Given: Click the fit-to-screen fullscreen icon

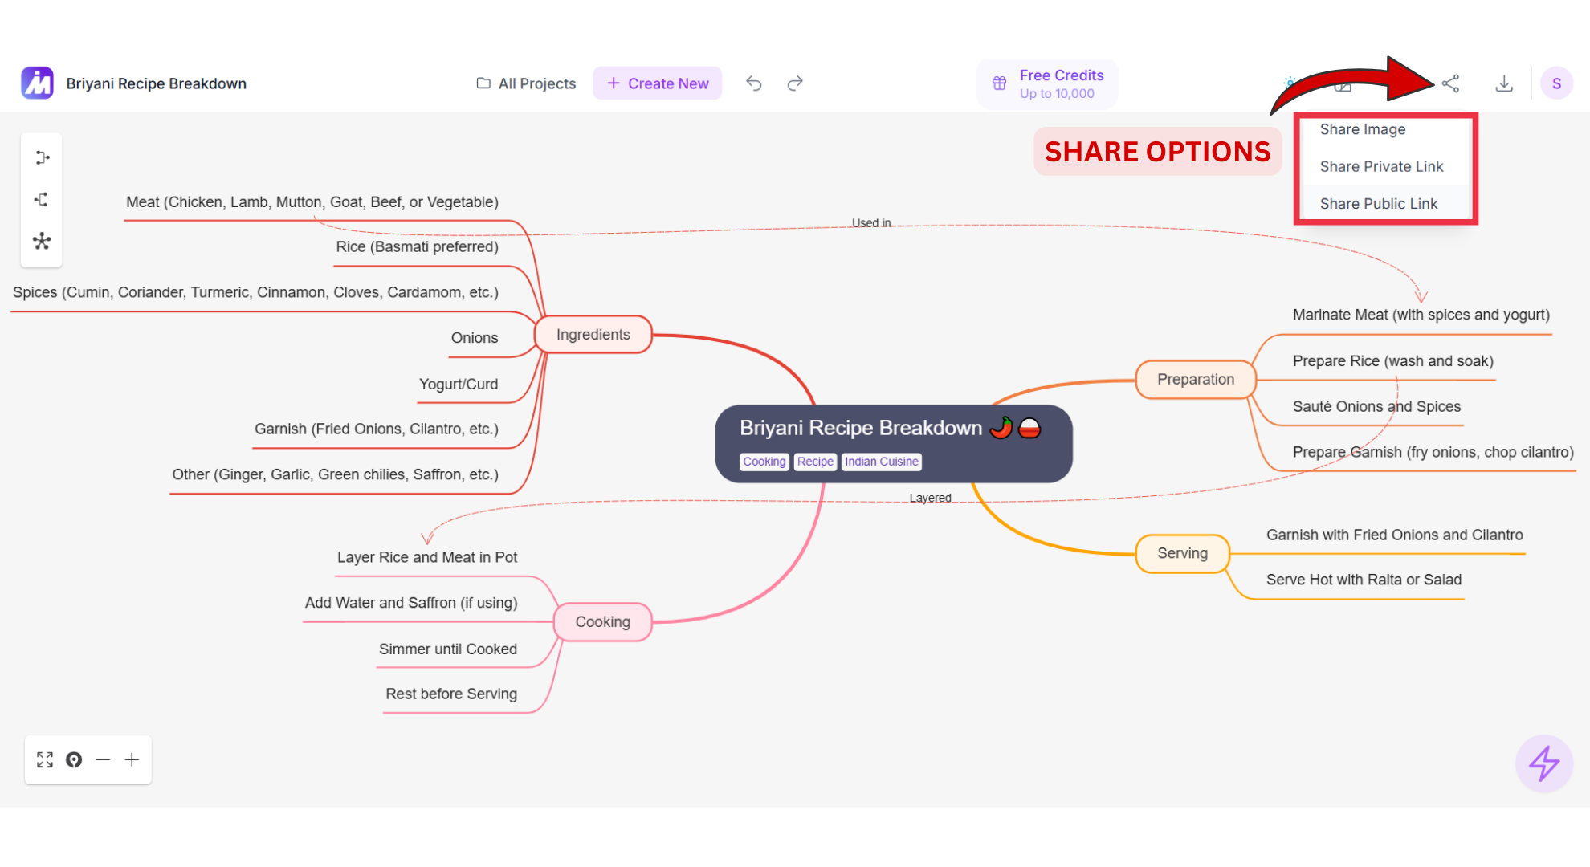Looking at the screenshot, I should coord(45,759).
